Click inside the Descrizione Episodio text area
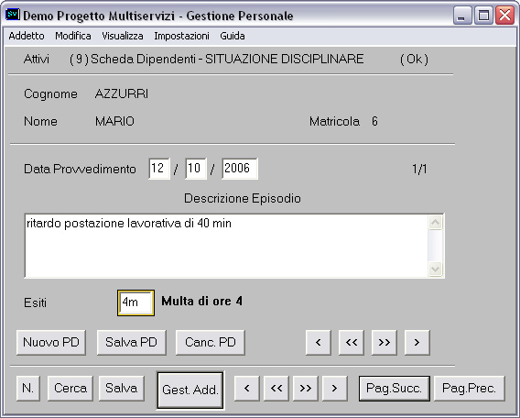 [x=226, y=246]
